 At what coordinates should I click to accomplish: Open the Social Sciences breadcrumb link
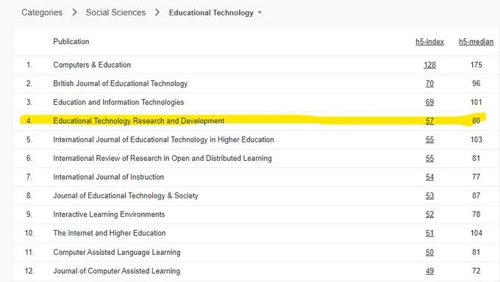point(115,12)
